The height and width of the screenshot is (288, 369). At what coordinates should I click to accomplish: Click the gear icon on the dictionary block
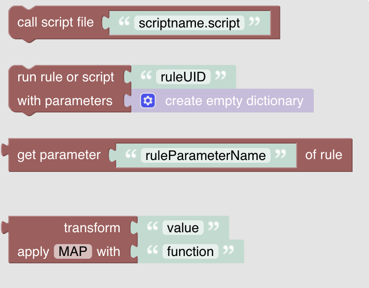[x=148, y=101]
